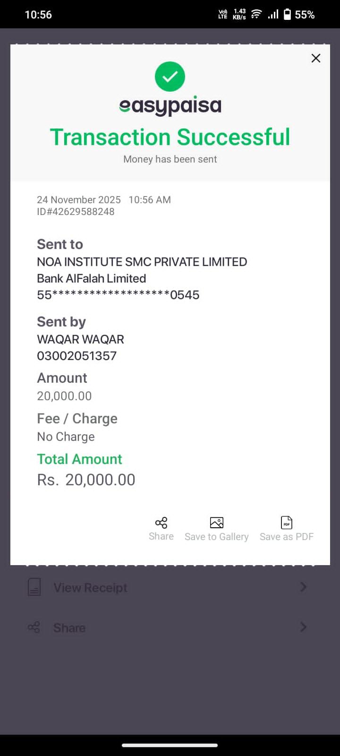Tap the easypaisa logo

click(x=170, y=106)
